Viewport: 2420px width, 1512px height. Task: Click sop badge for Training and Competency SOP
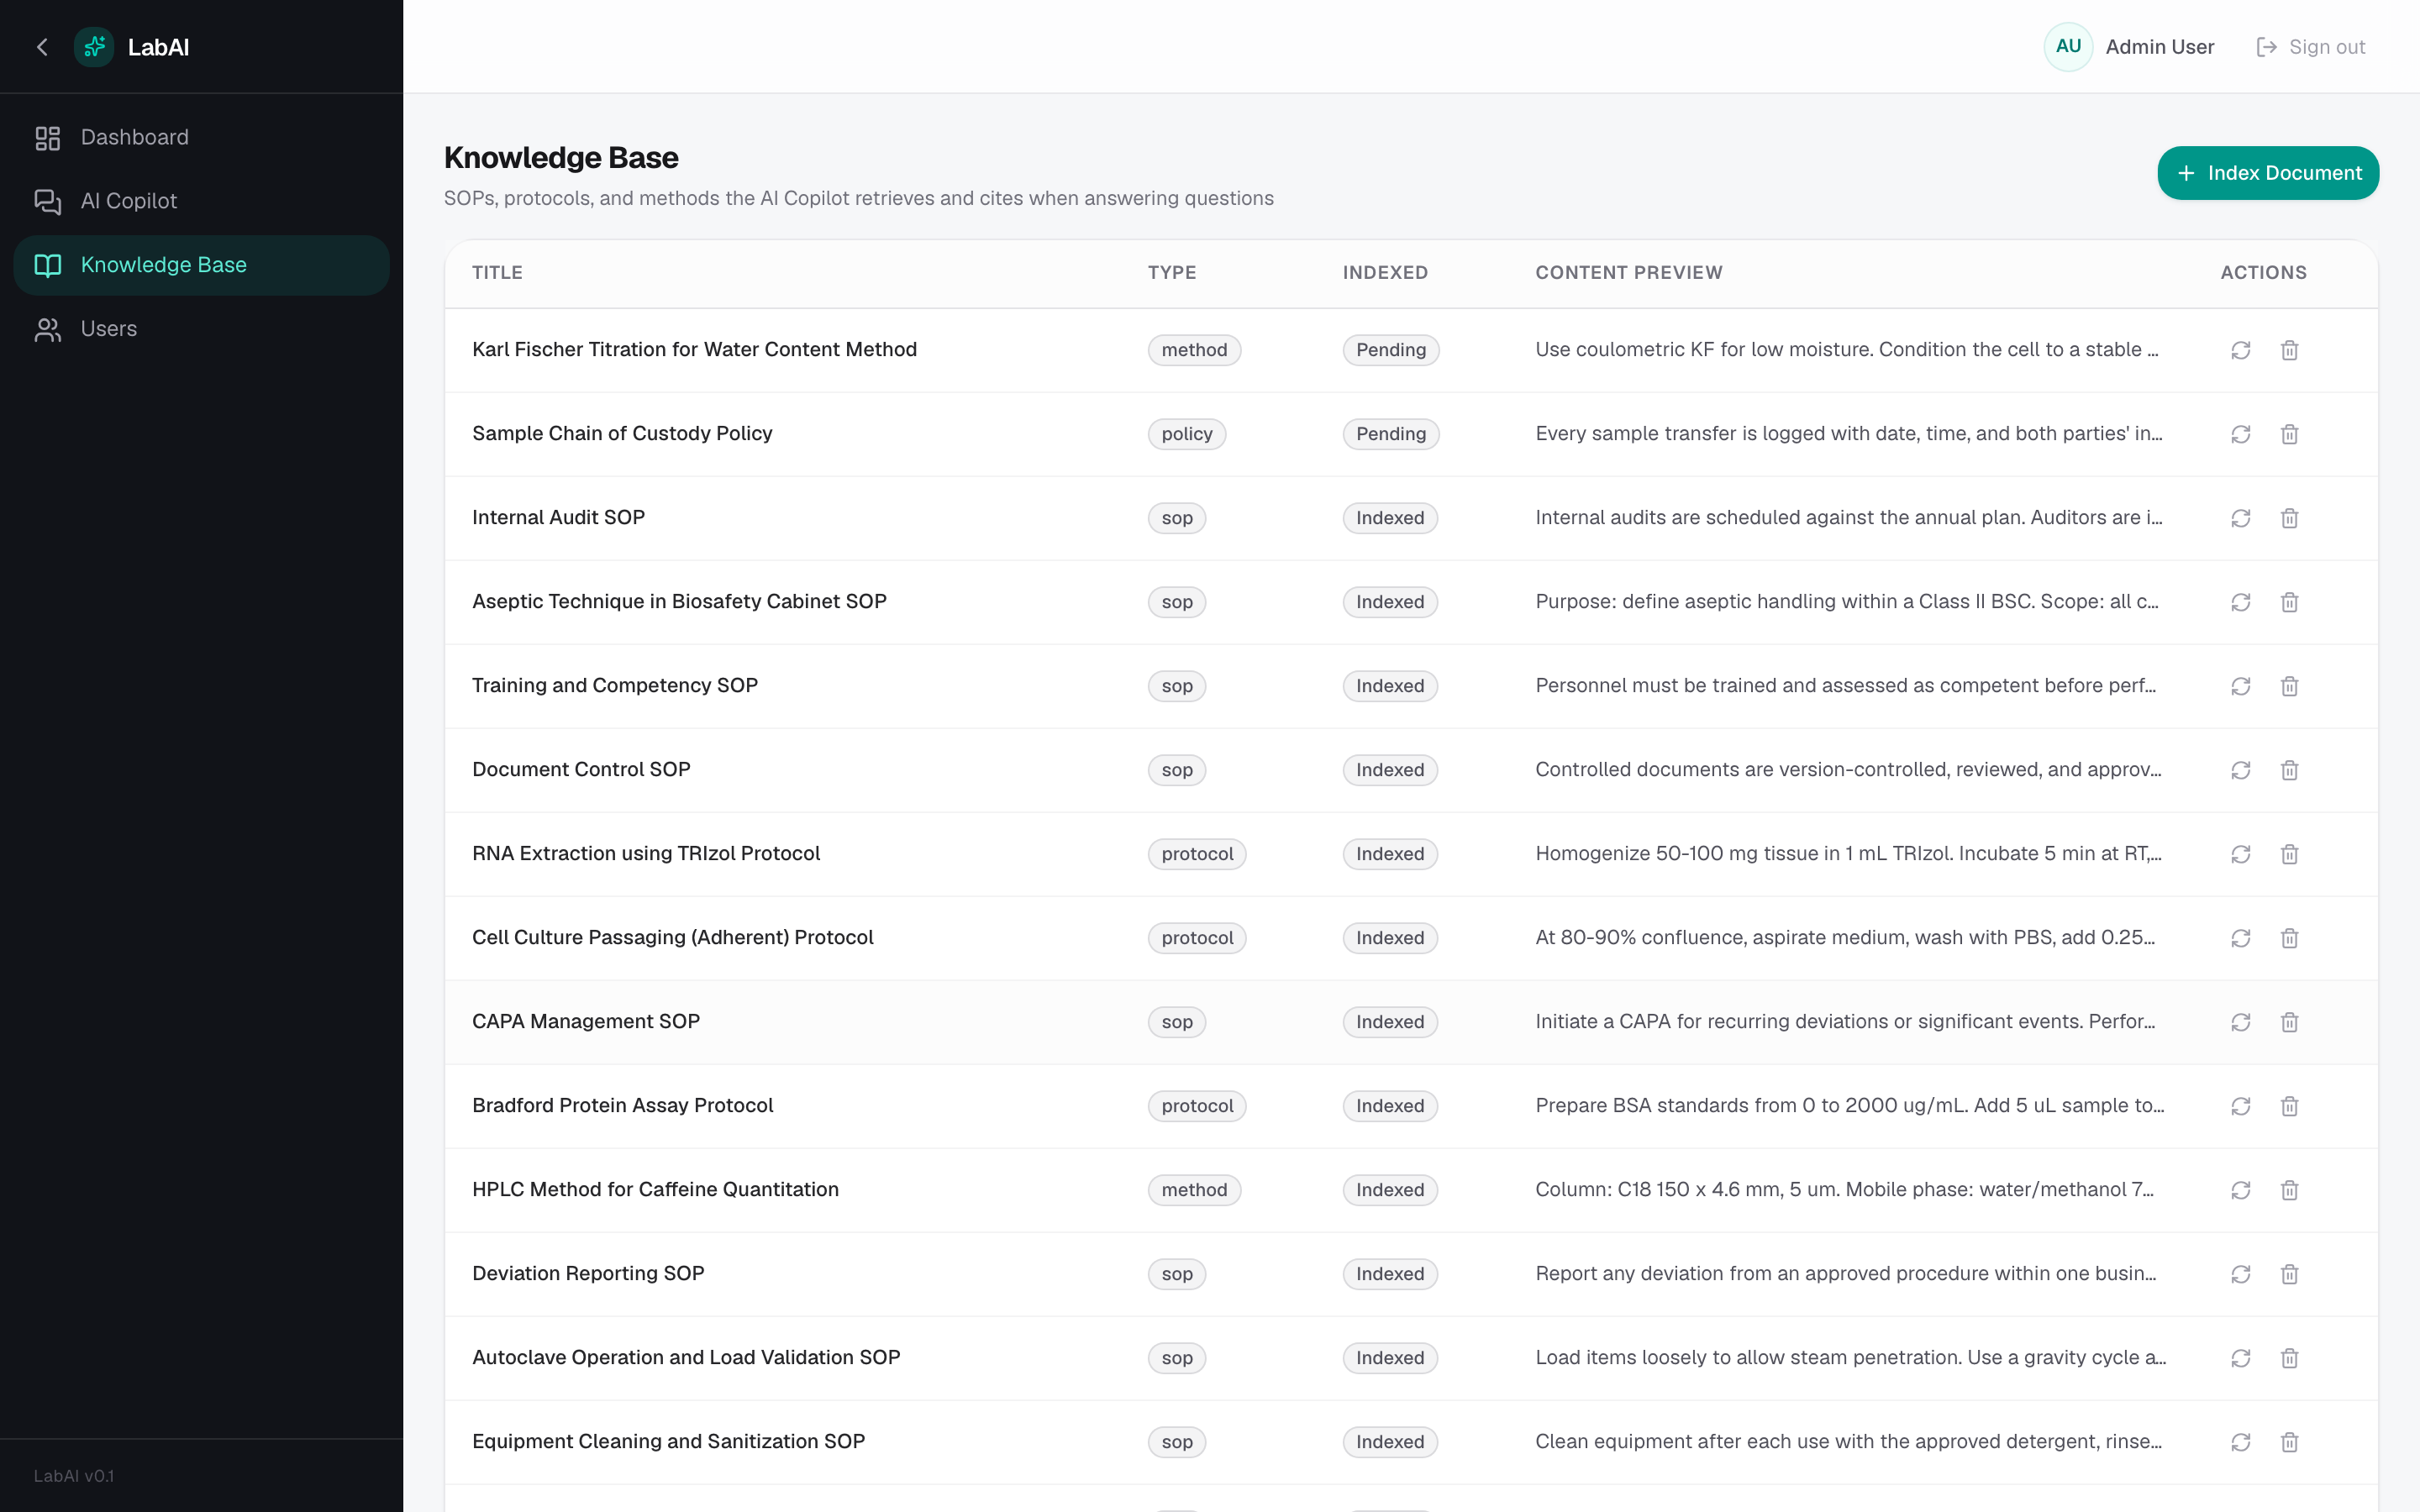[x=1177, y=686]
